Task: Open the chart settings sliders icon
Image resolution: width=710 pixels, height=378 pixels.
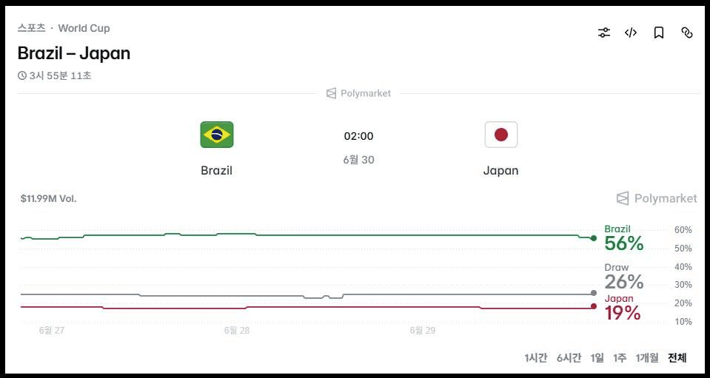Action: [x=604, y=33]
